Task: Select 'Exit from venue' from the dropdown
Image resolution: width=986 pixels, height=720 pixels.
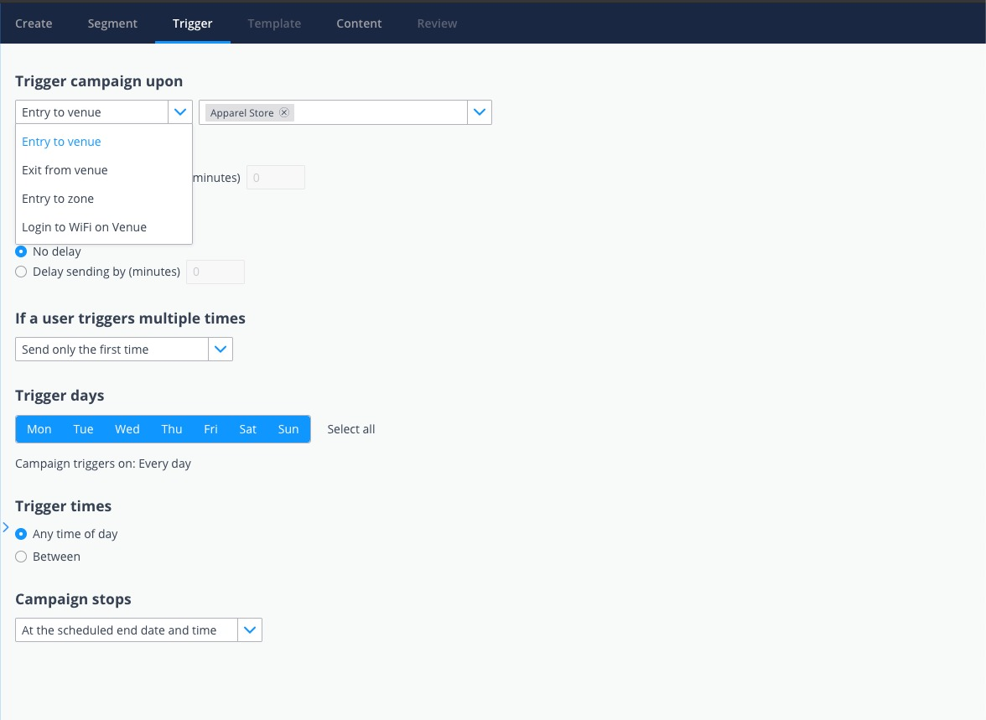Action: (65, 170)
